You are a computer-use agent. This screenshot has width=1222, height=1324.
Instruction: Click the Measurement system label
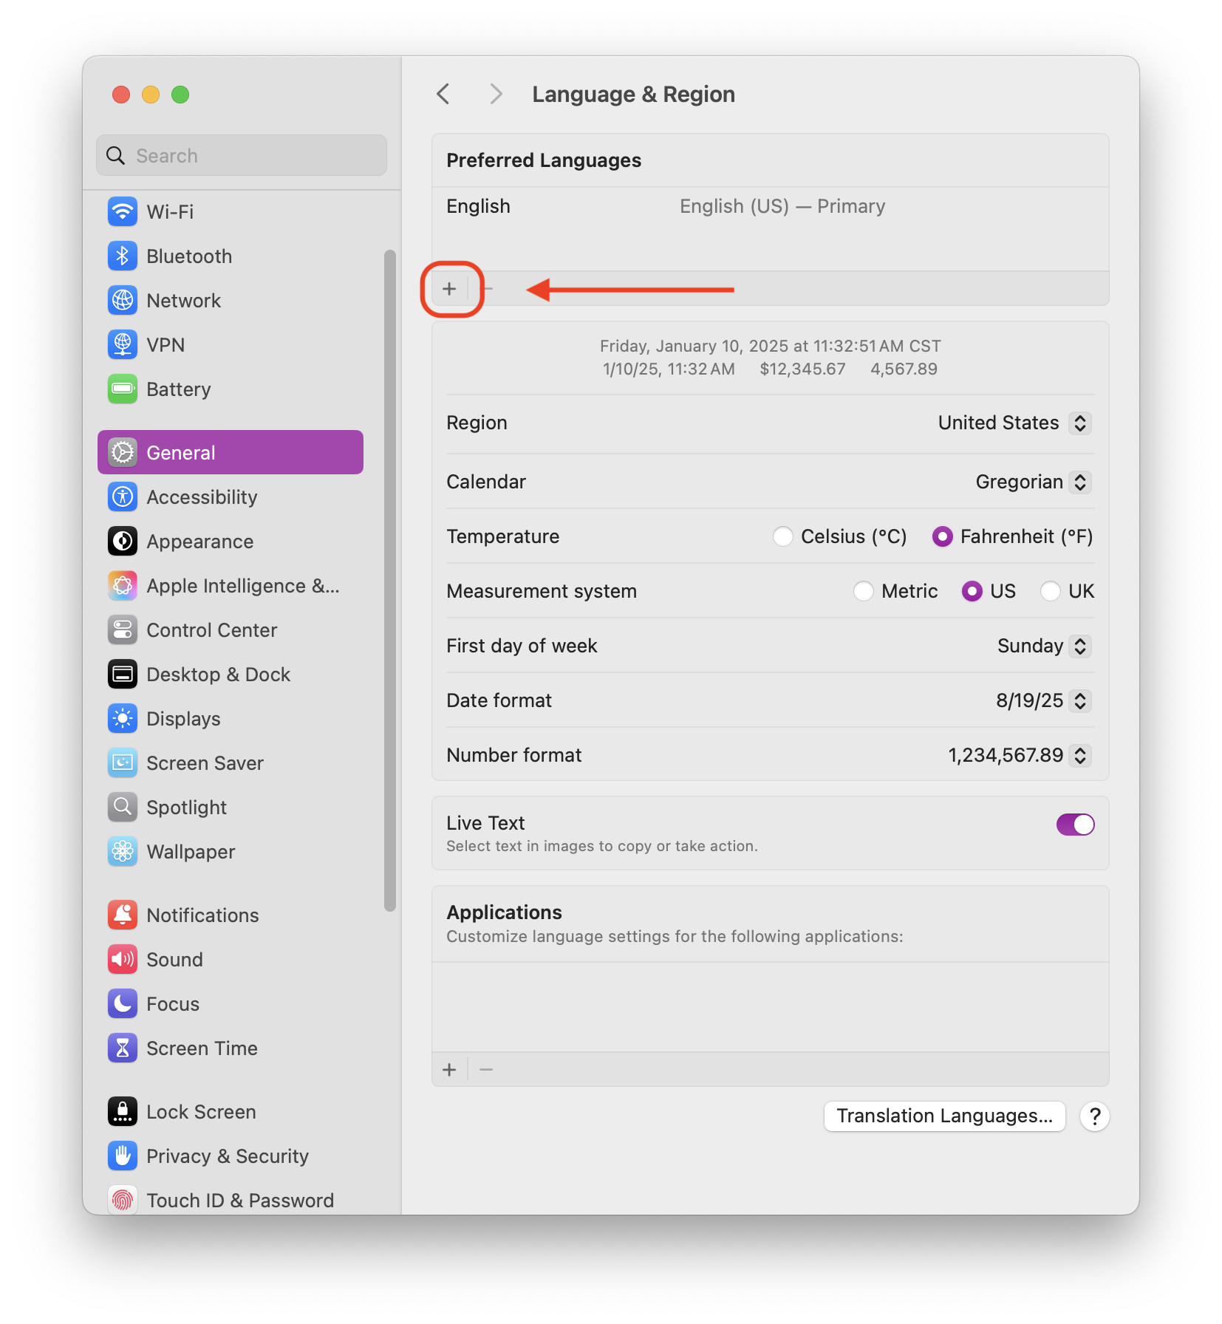coord(542,592)
